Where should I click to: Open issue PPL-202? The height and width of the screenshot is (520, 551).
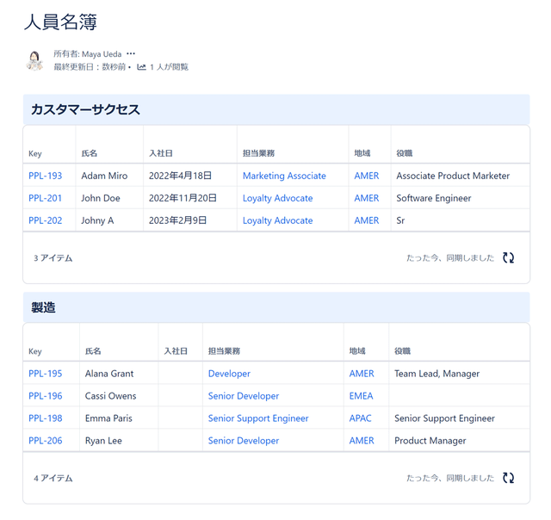tap(46, 220)
